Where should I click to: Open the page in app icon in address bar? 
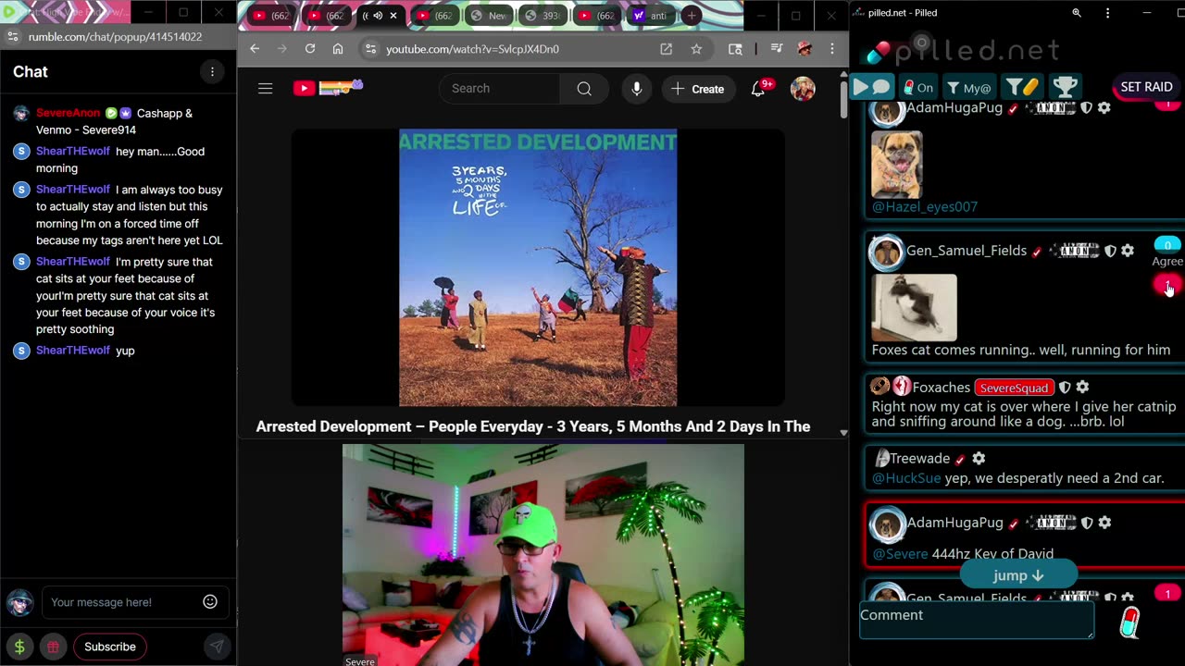coord(667,49)
